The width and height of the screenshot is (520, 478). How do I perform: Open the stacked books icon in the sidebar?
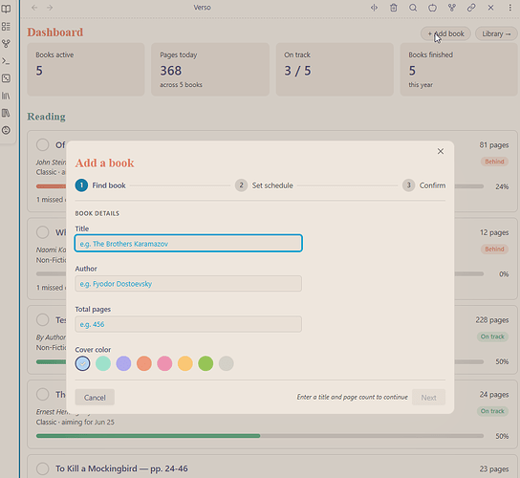click(6, 113)
